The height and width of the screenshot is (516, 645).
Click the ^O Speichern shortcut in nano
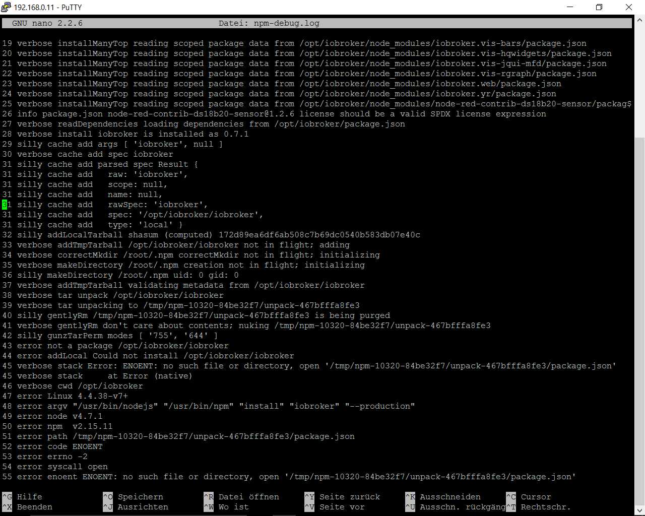[x=108, y=497]
